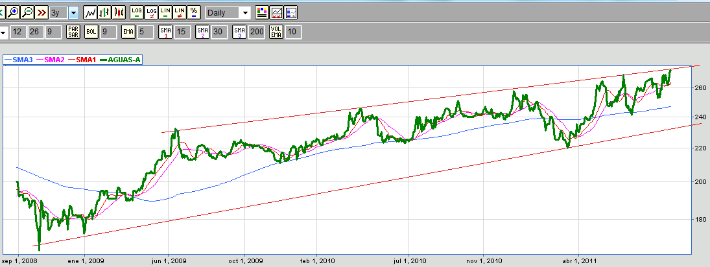
Task: Open the 3y time range dropdown
Action: point(73,12)
